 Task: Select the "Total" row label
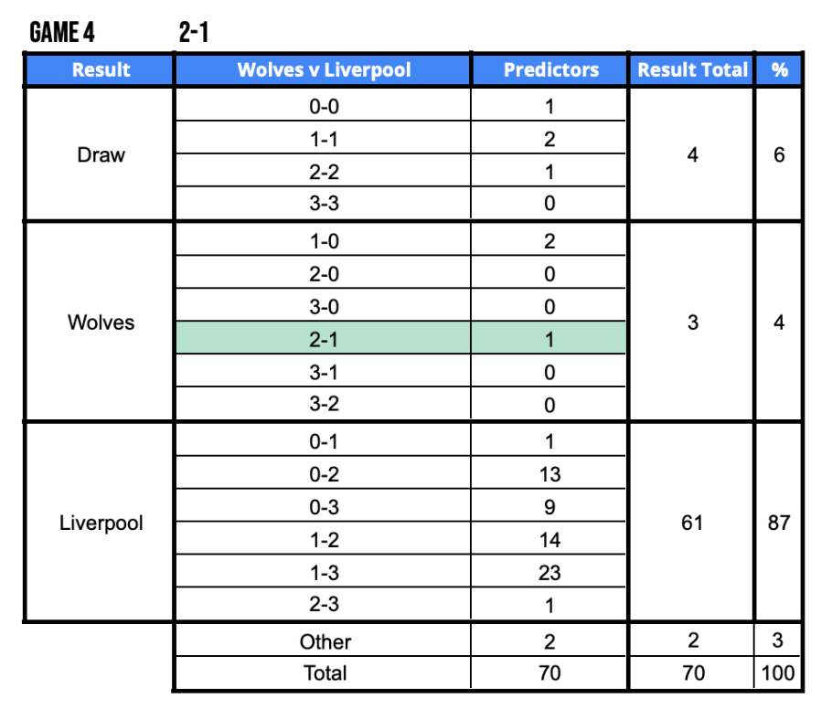click(x=324, y=673)
